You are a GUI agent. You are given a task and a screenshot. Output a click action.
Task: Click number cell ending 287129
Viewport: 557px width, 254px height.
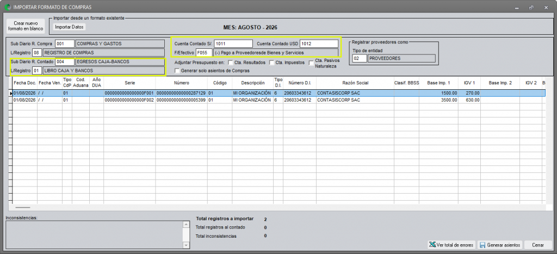pos(181,93)
